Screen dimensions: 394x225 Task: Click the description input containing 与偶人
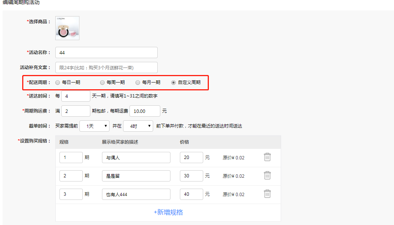[136, 157]
